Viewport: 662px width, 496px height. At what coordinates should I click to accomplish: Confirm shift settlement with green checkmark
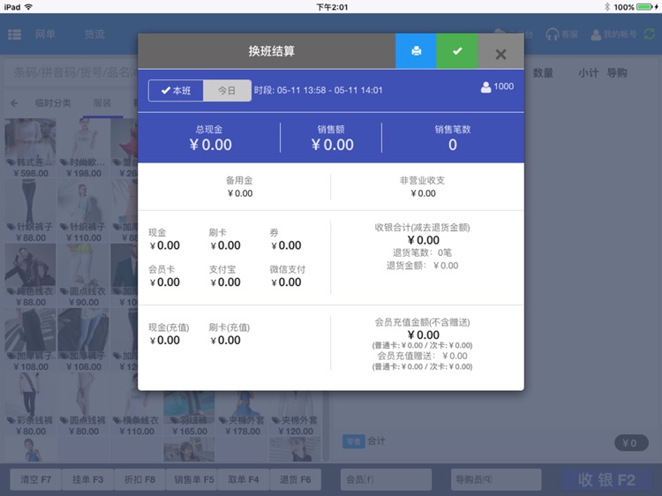click(457, 51)
